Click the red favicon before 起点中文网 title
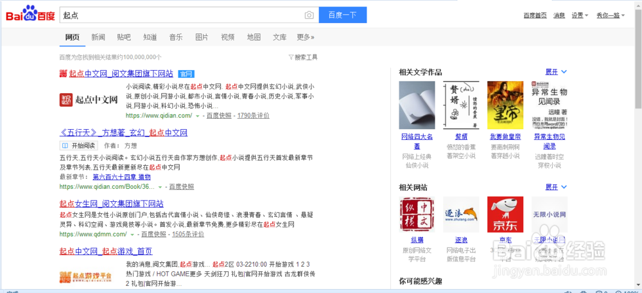 coord(63,74)
